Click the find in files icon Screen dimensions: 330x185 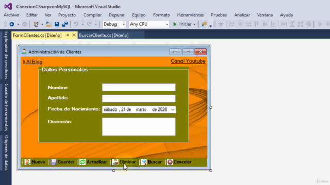(x=204, y=24)
